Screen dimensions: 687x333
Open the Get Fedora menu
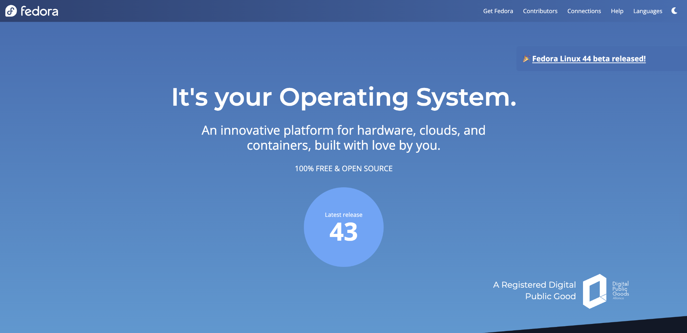498,11
